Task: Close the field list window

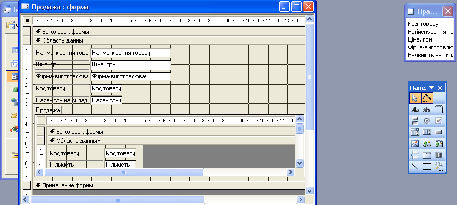Action: [x=448, y=11]
